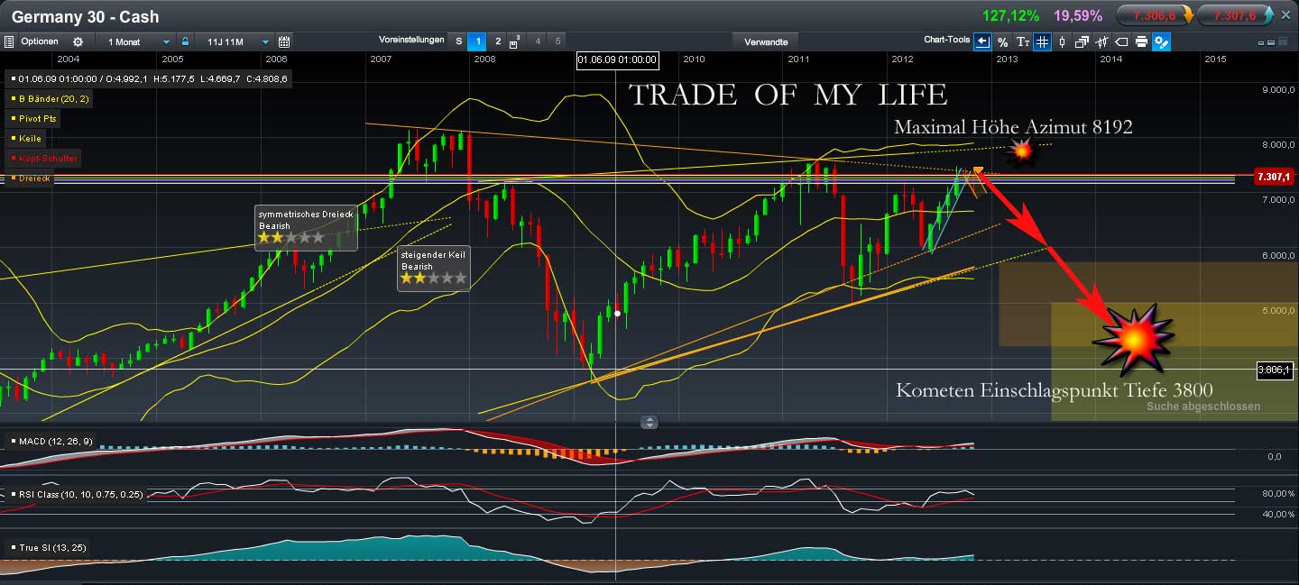
Task: Click the red 7.307,1 price marker
Action: [1275, 177]
